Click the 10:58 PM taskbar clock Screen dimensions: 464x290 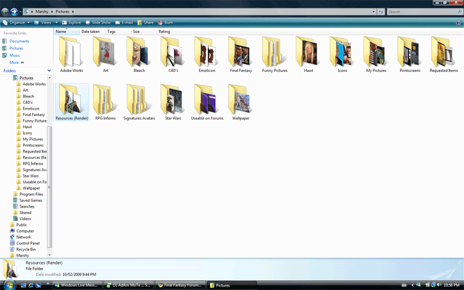click(452, 285)
